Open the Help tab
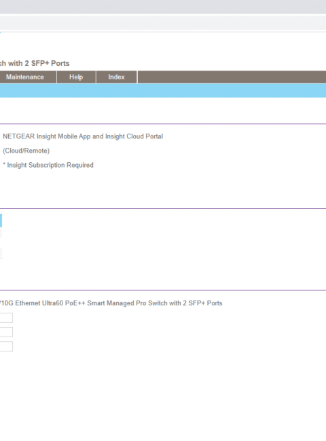The height and width of the screenshot is (441, 326). coord(76,77)
